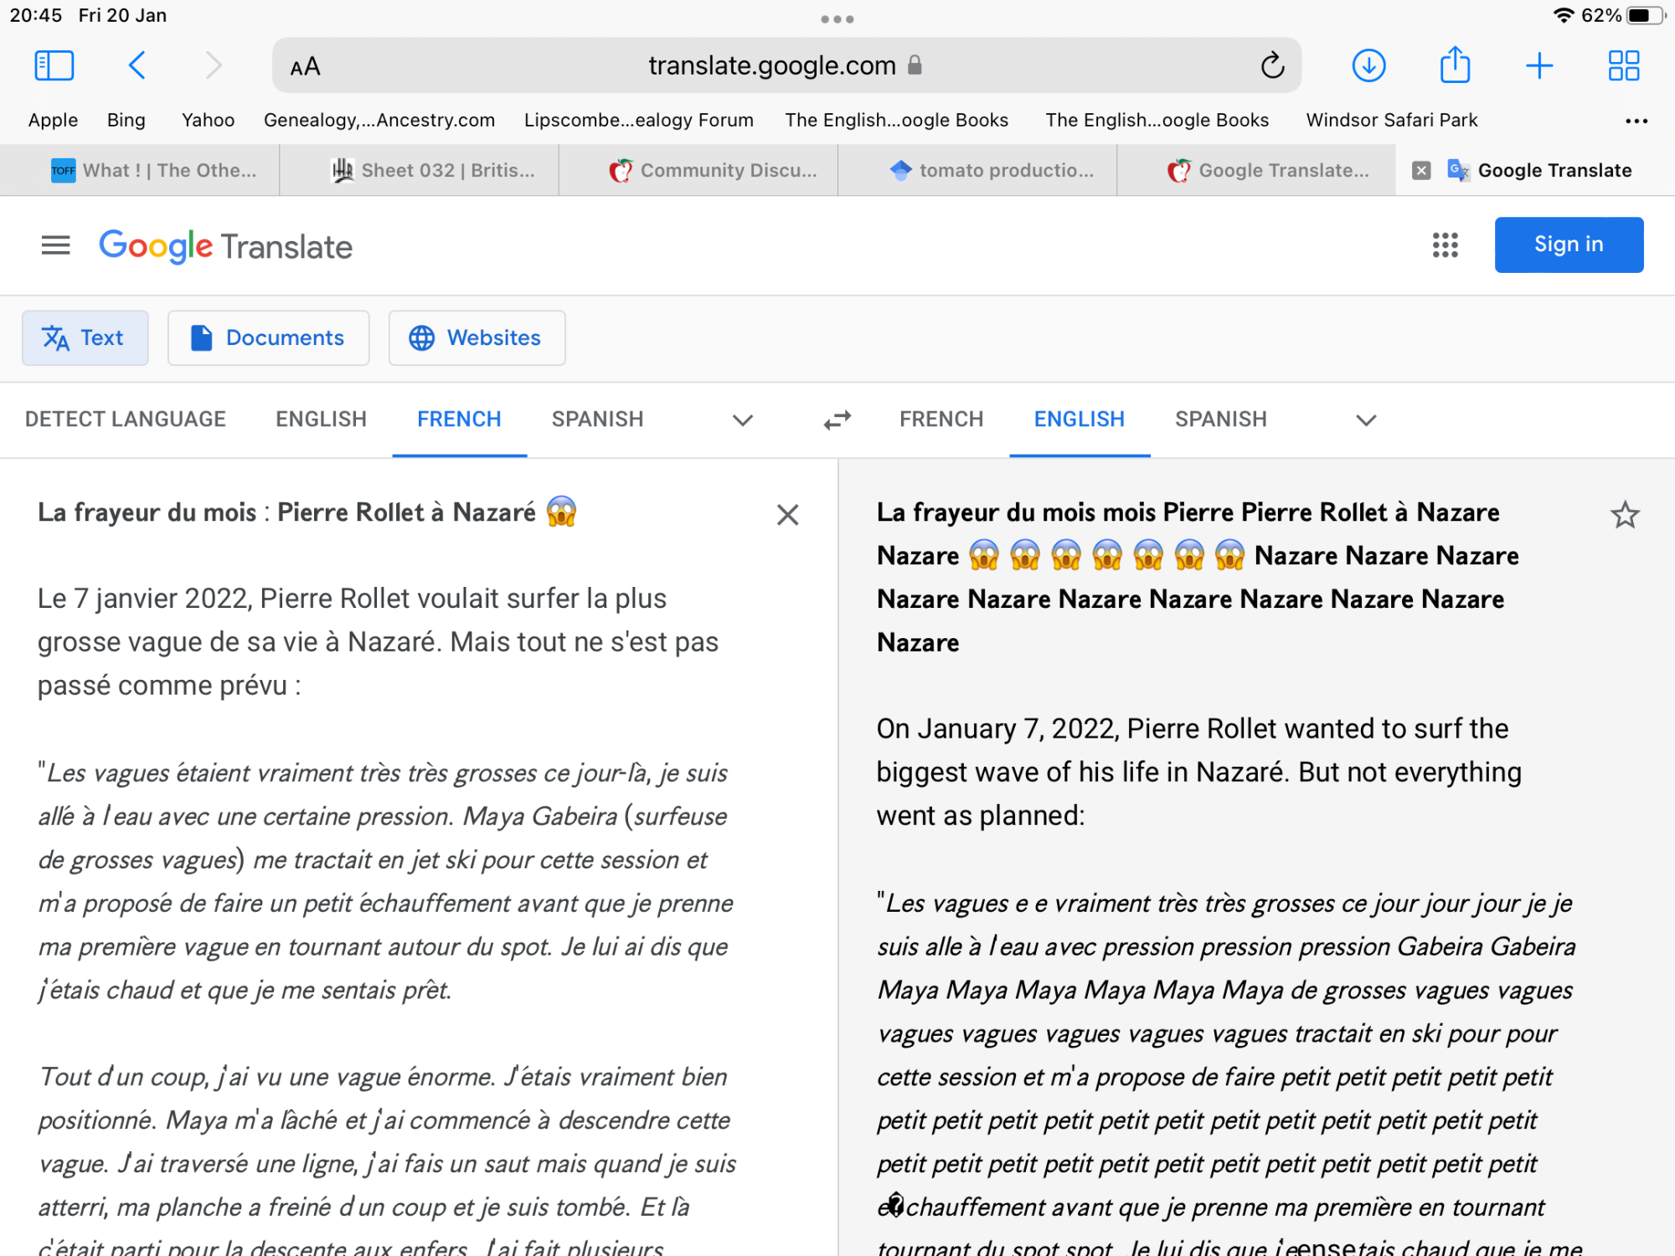Tap the translate.google.com address field

pyautogui.click(x=770, y=65)
